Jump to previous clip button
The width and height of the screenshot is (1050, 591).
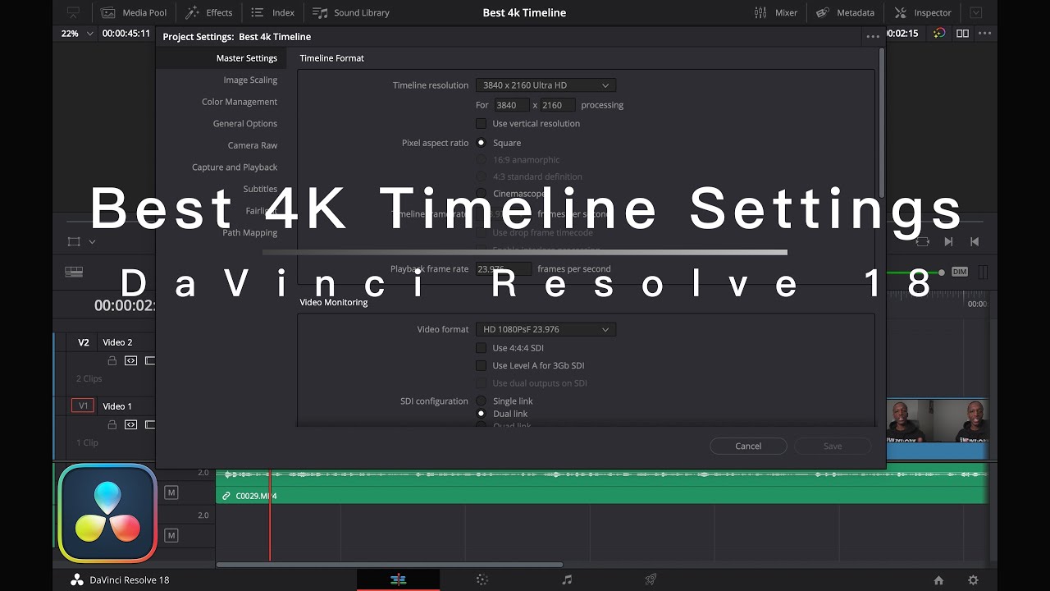975,241
